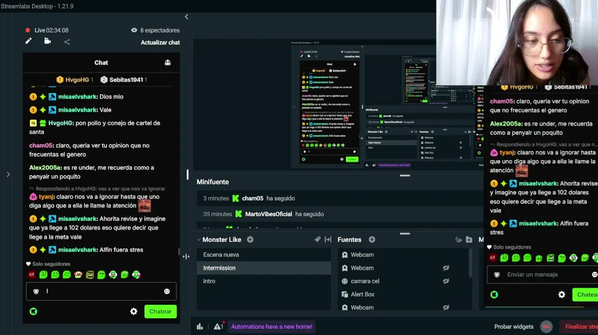Click the share stream icon
598x335 pixels.
[x=67, y=42]
